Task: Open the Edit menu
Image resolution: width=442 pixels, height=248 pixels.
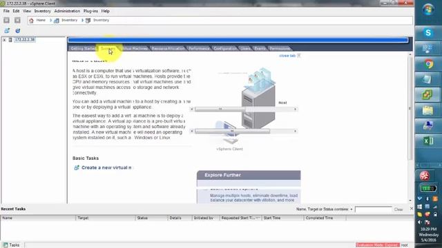Action: [16, 11]
